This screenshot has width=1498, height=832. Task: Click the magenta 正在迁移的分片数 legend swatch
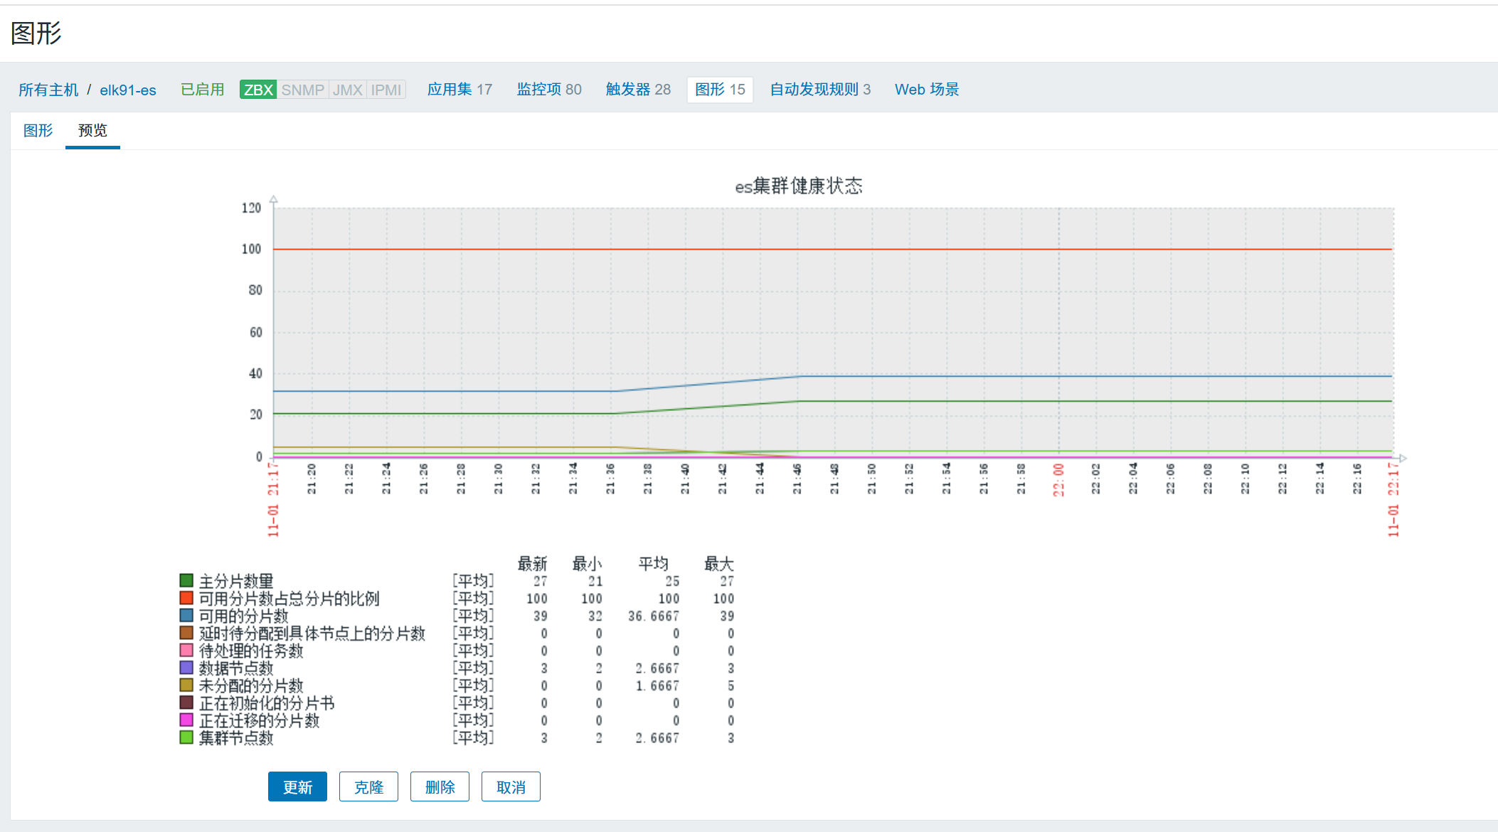(186, 720)
